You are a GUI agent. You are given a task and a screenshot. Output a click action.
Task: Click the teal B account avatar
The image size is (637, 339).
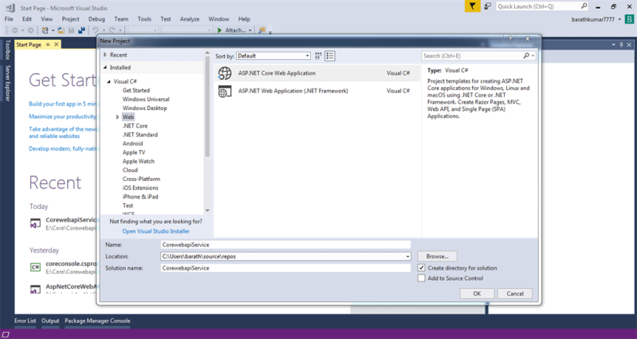(629, 19)
